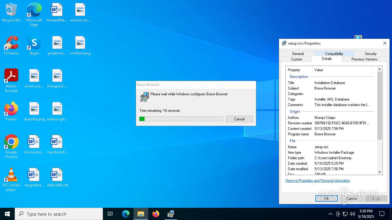Select the VLC media player shortcut
The image size is (392, 220).
coord(11,180)
